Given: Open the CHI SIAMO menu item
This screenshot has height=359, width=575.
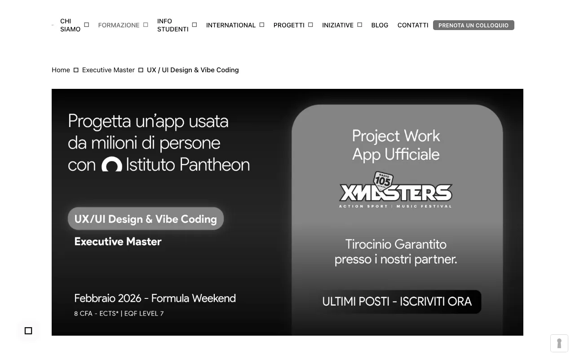Looking at the screenshot, I should [x=70, y=25].
